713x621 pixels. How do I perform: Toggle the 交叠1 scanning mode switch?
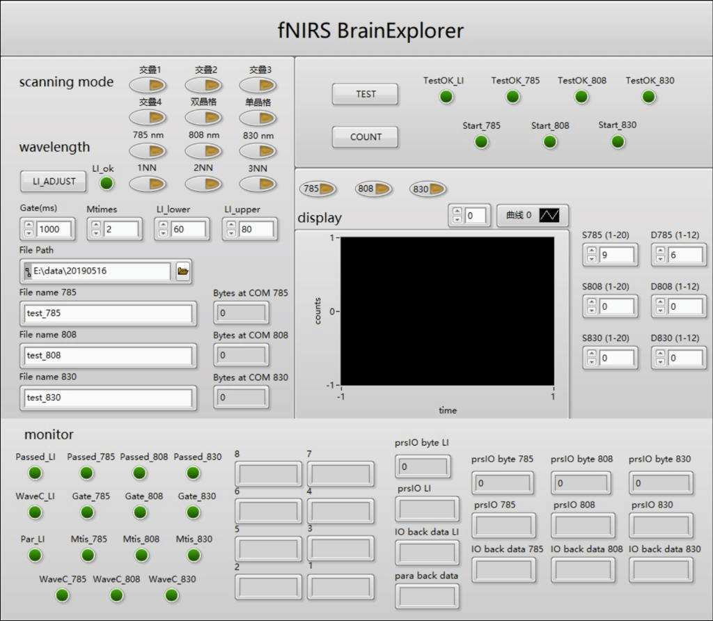tap(148, 85)
